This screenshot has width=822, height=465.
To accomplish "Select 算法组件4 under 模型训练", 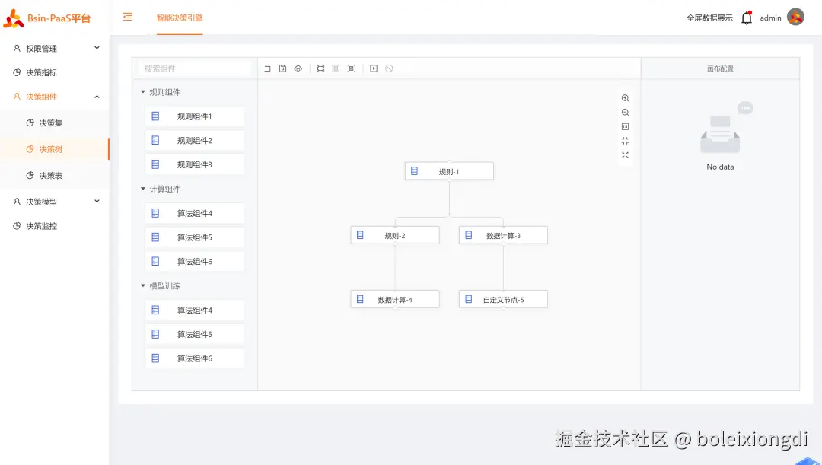I will point(195,311).
